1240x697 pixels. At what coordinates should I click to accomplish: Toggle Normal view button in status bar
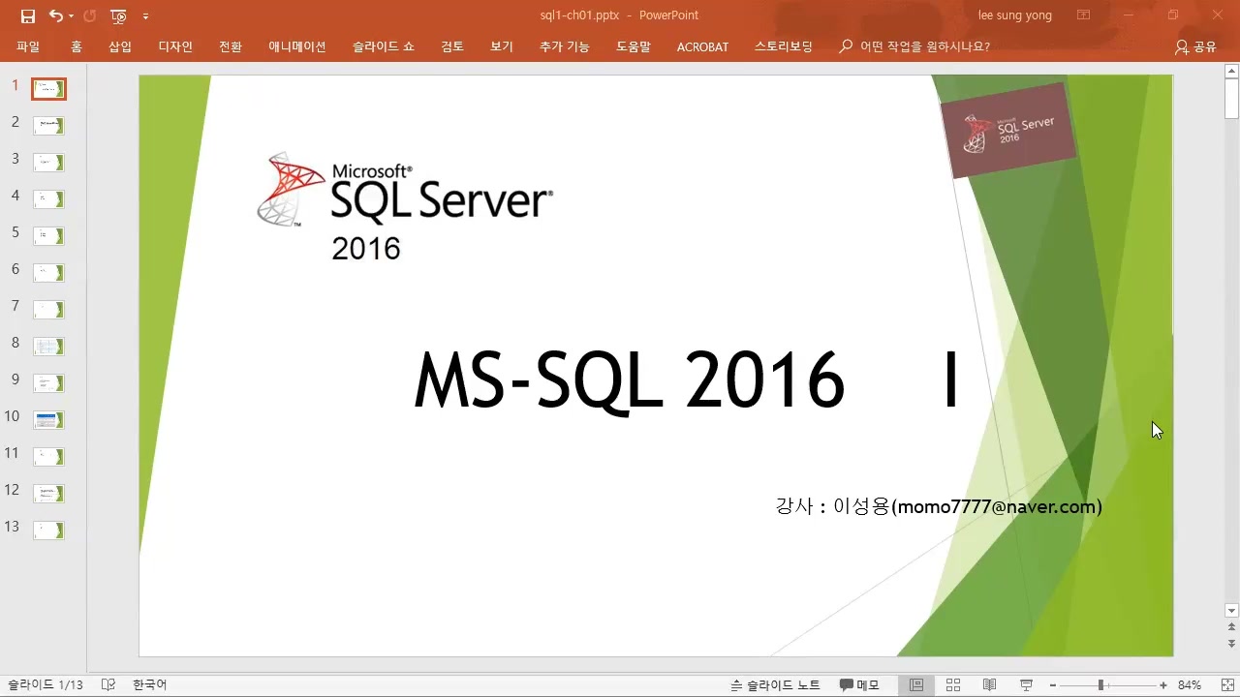click(x=915, y=685)
